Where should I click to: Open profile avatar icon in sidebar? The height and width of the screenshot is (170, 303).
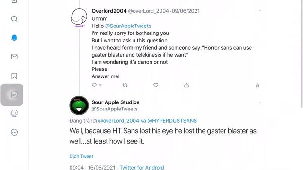pyautogui.click(x=14, y=113)
